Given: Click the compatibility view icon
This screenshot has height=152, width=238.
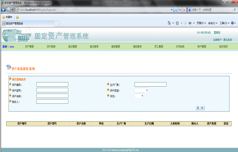Looking at the screenshot, I should coord(175,10).
